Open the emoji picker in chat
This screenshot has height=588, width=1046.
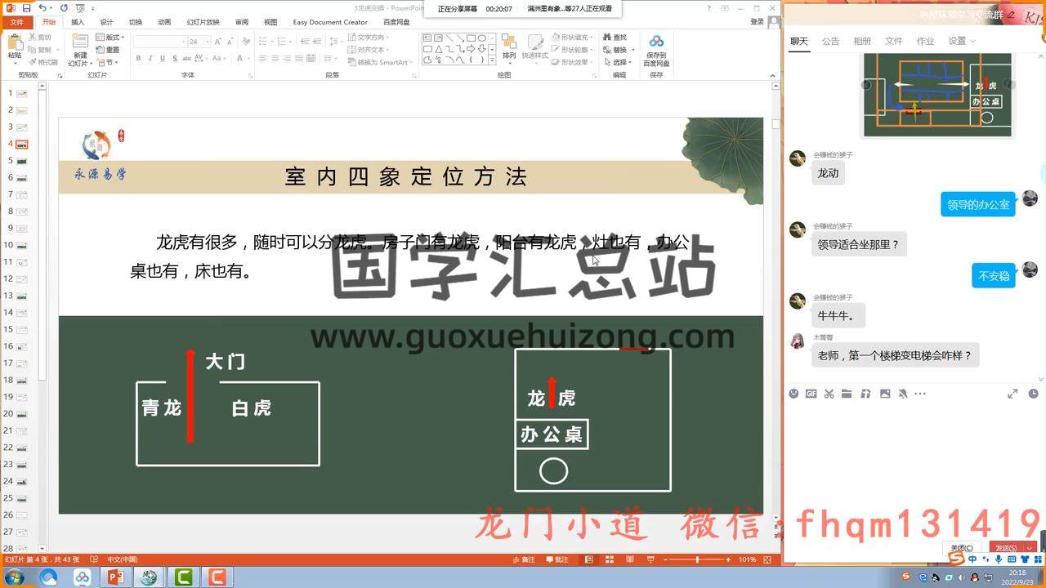click(793, 394)
